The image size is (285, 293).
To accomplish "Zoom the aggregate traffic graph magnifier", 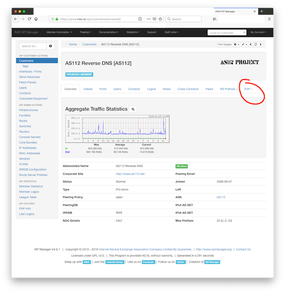I will (x=133, y=109).
